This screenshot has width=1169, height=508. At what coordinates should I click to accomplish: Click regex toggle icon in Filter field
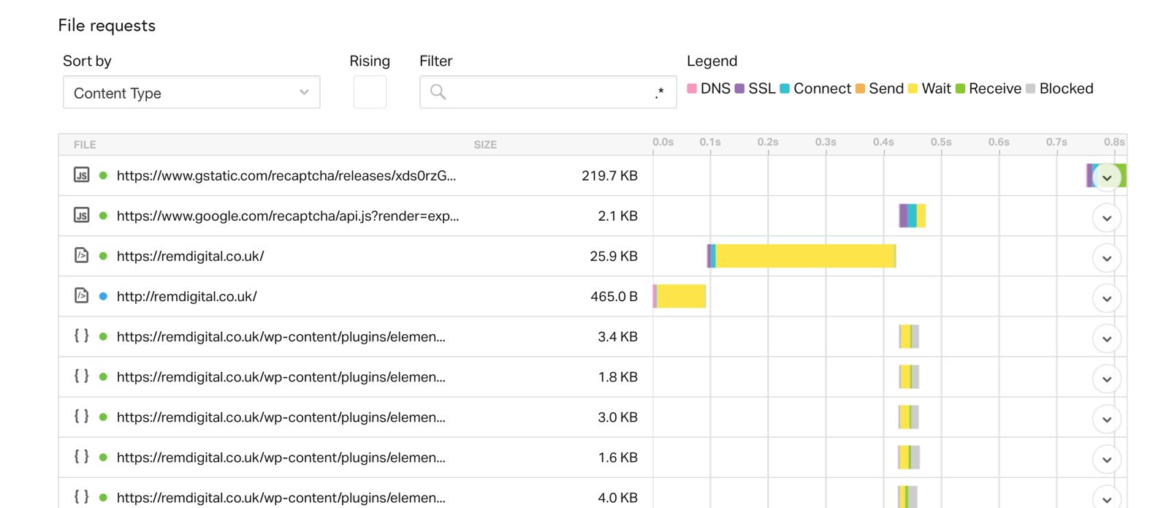pos(659,93)
